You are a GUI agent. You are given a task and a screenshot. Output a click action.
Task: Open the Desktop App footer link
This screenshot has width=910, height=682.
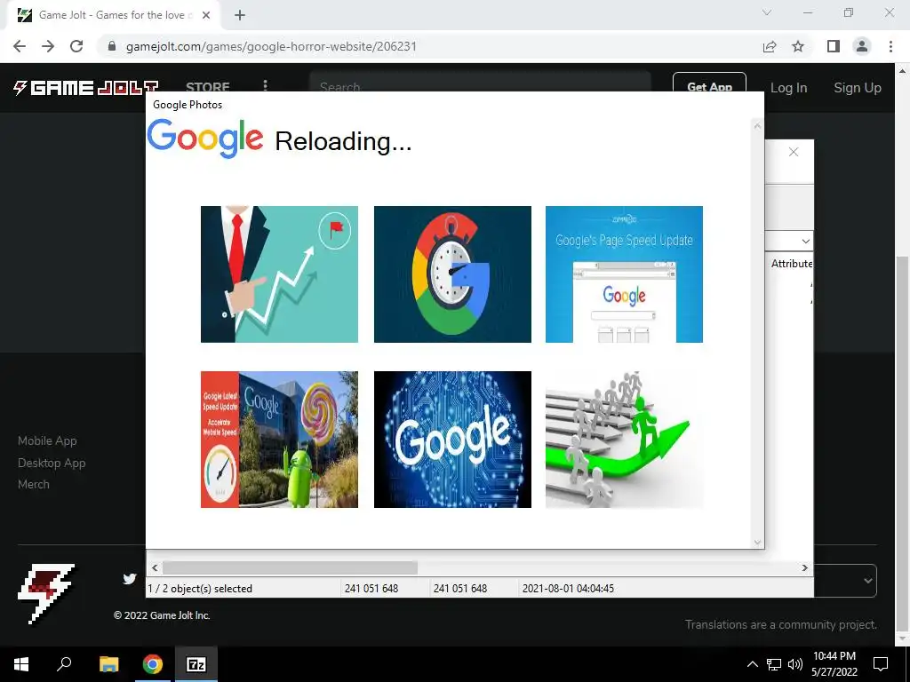[52, 463]
